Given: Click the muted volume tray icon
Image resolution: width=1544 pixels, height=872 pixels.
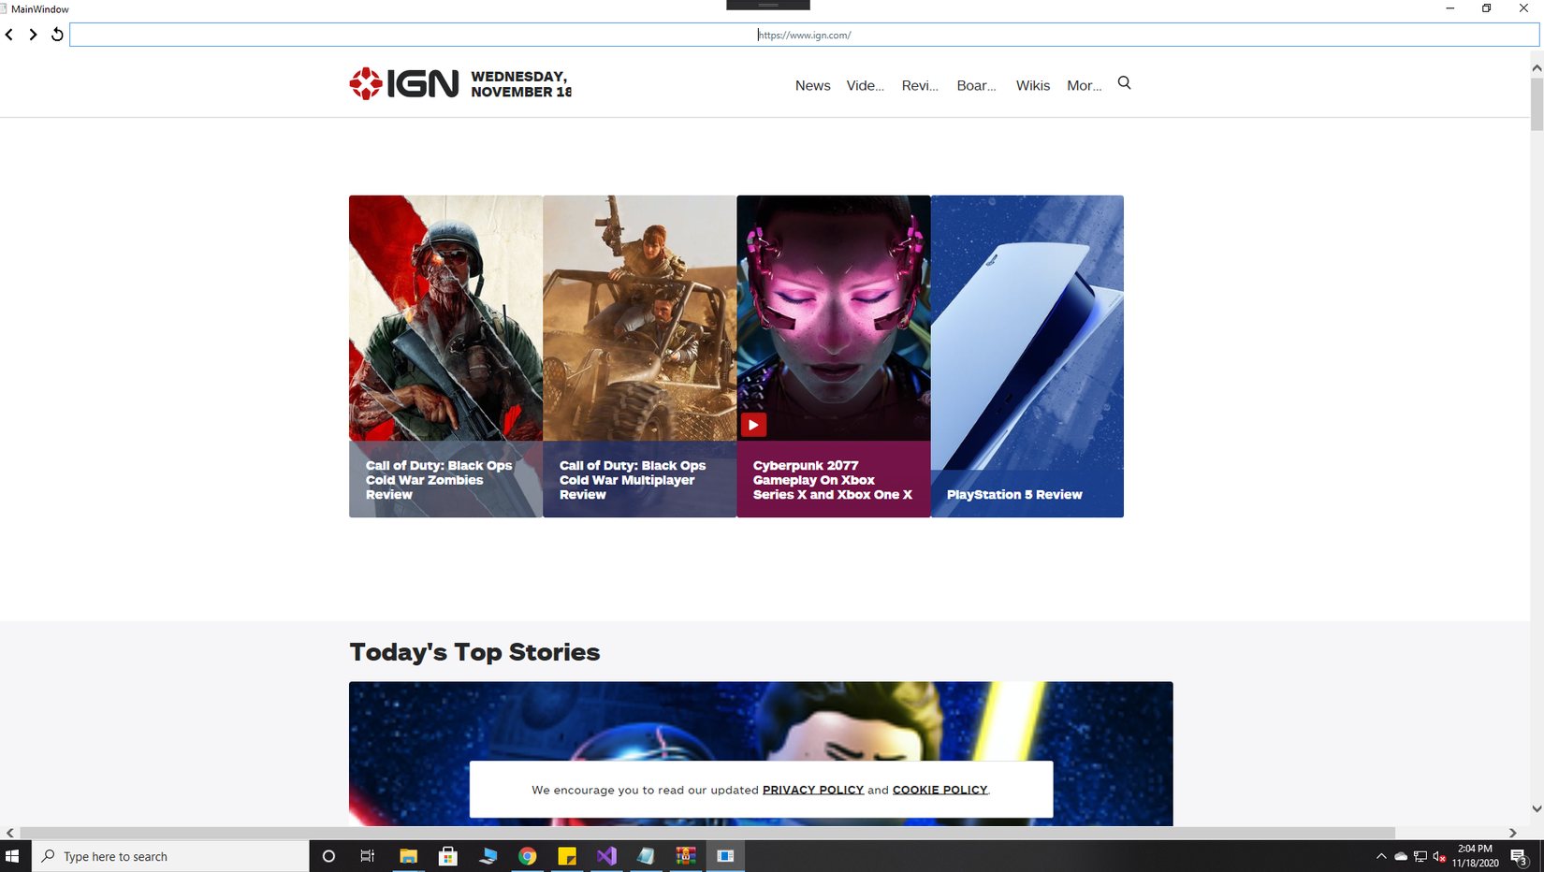Looking at the screenshot, I should coord(1440,856).
